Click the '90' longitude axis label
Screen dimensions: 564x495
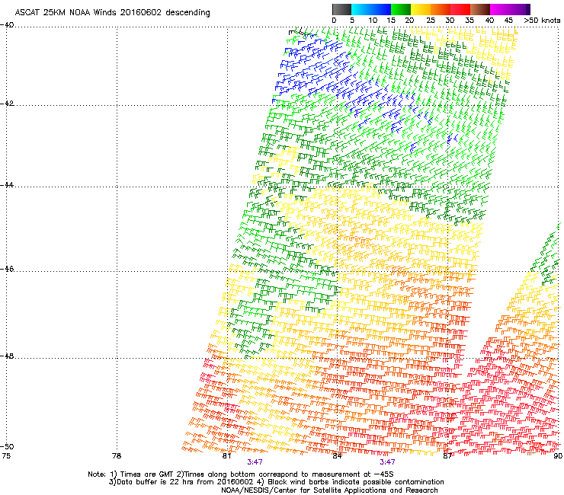(x=558, y=456)
